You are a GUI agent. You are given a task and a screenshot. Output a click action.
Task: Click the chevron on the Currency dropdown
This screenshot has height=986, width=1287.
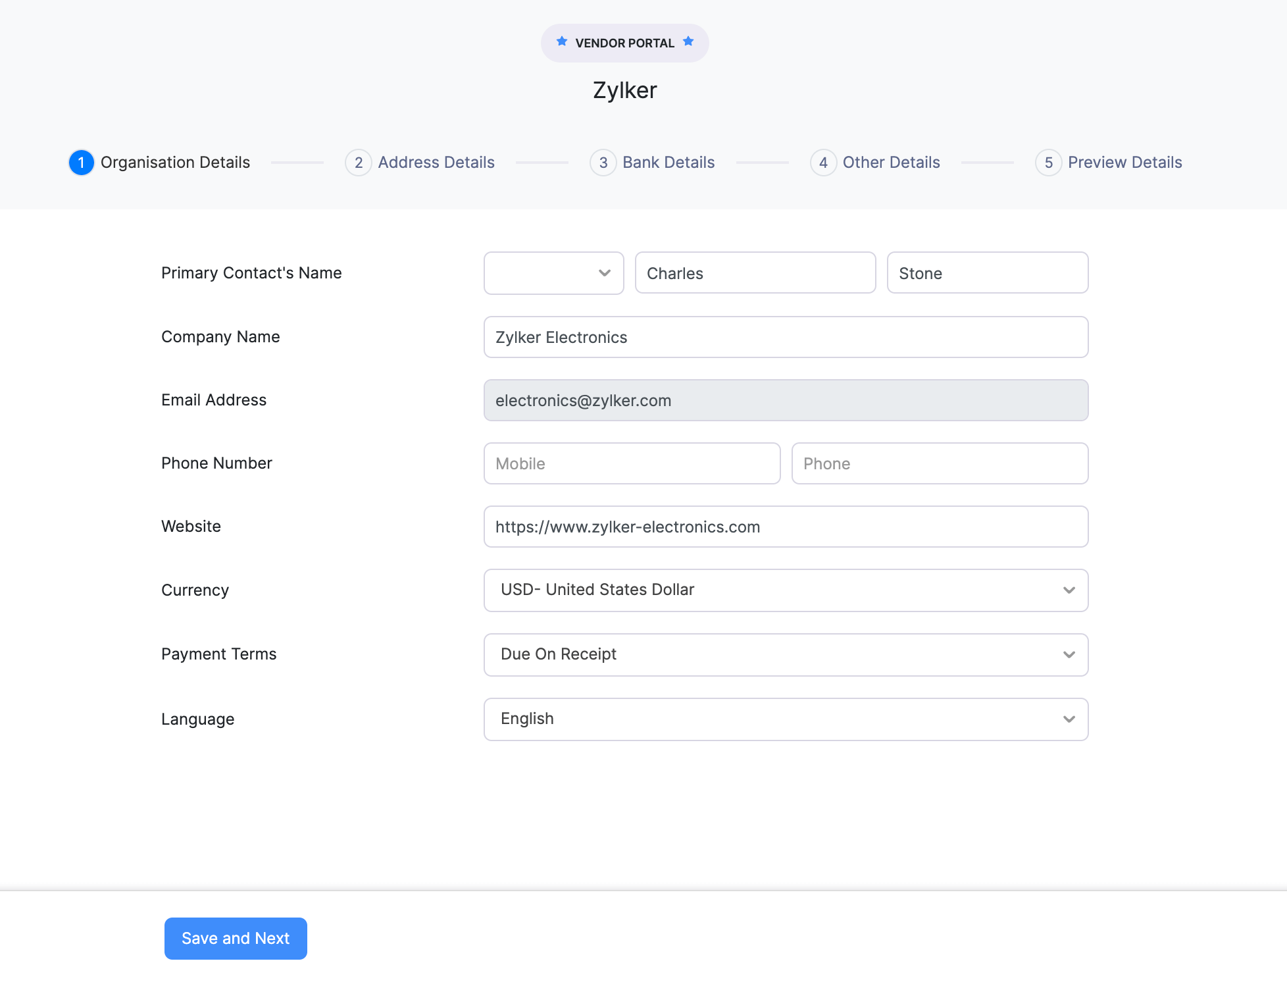coord(1069,590)
